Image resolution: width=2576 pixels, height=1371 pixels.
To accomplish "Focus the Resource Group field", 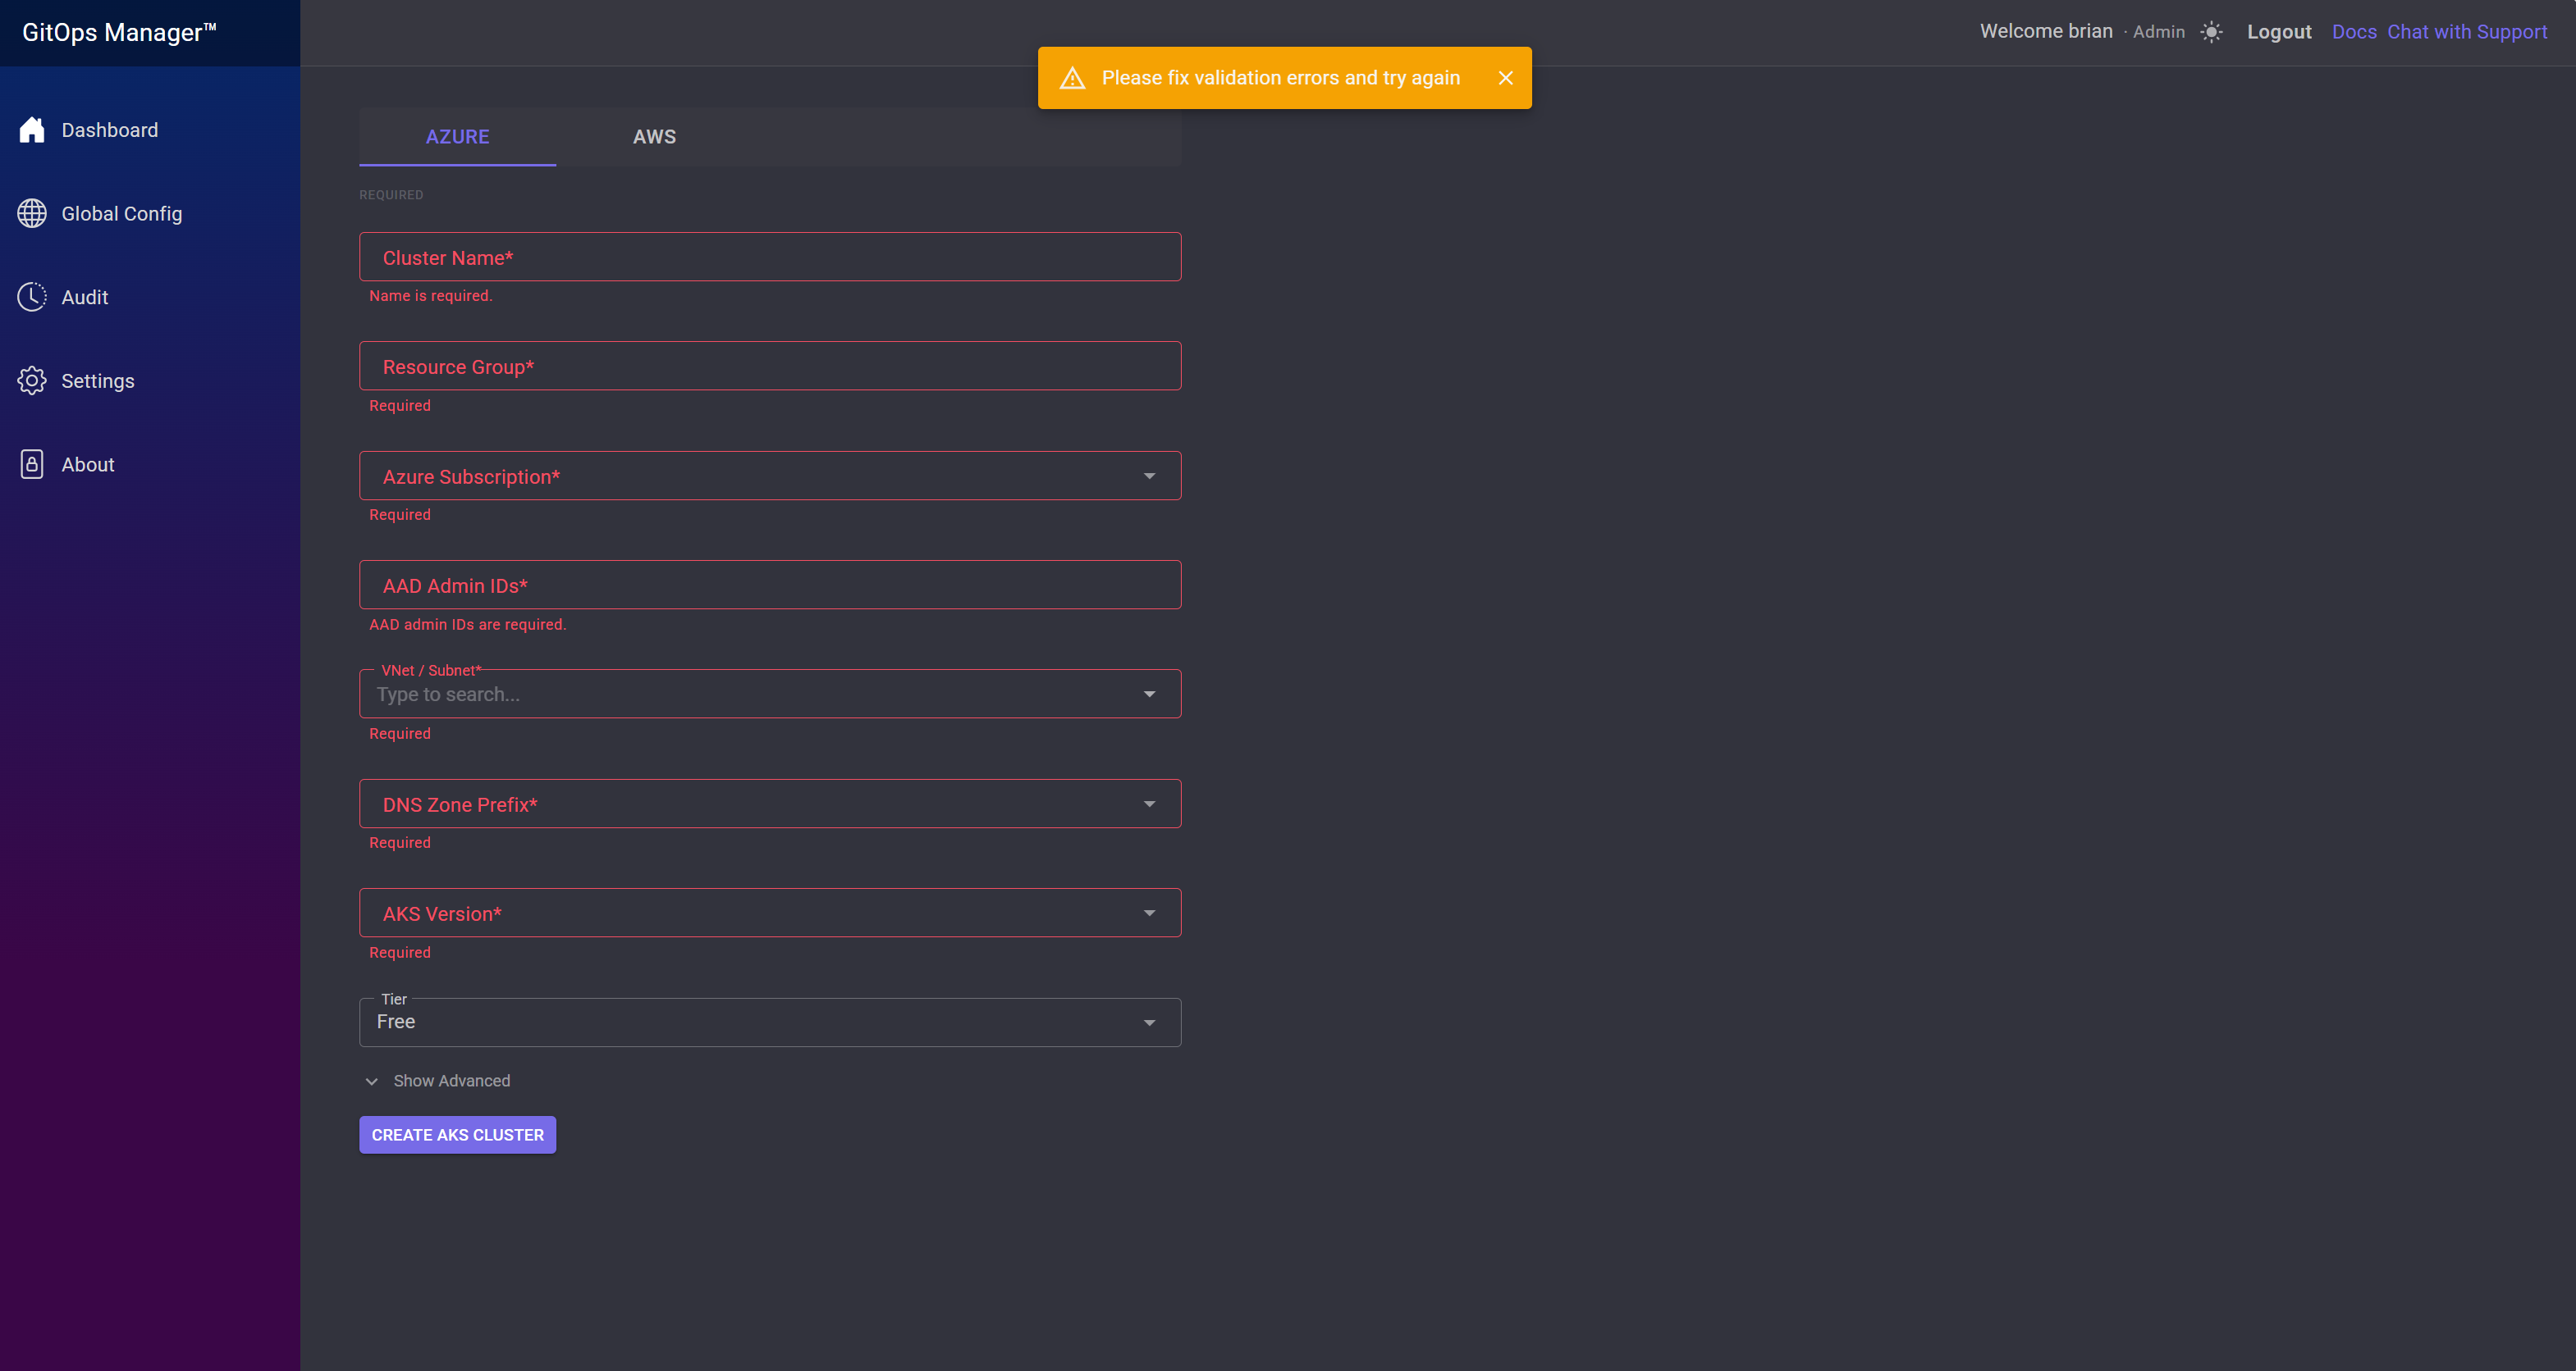I will click(770, 366).
